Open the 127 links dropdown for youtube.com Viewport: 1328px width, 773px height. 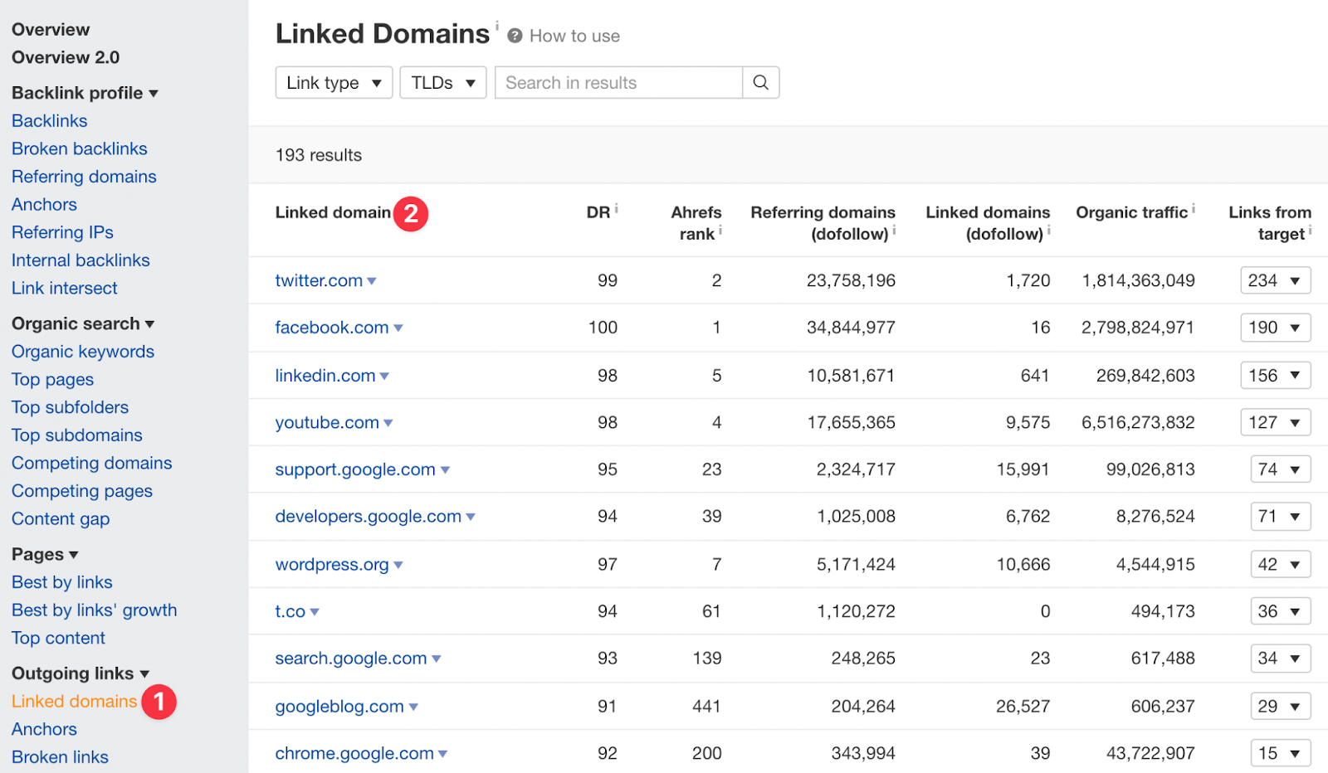1275,422
